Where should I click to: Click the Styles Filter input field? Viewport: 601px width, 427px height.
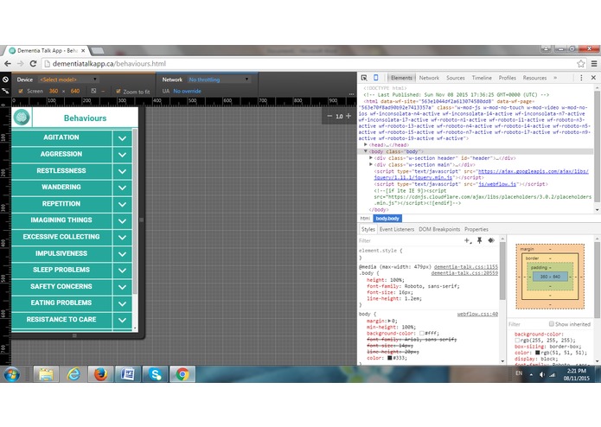[410, 240]
